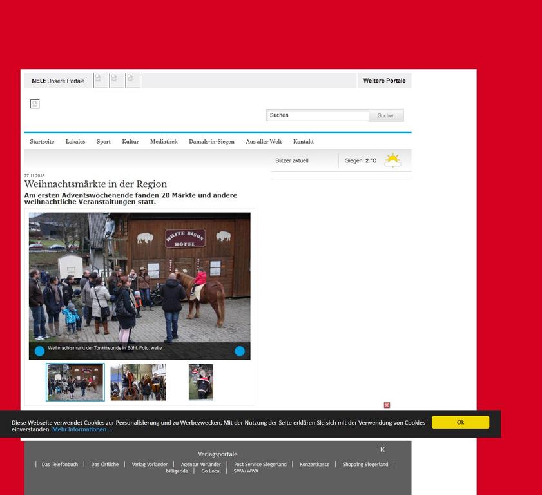Image resolution: width=542 pixels, height=495 pixels.
Task: Open Das Telefonbuch footer link
Action: [x=60, y=464]
